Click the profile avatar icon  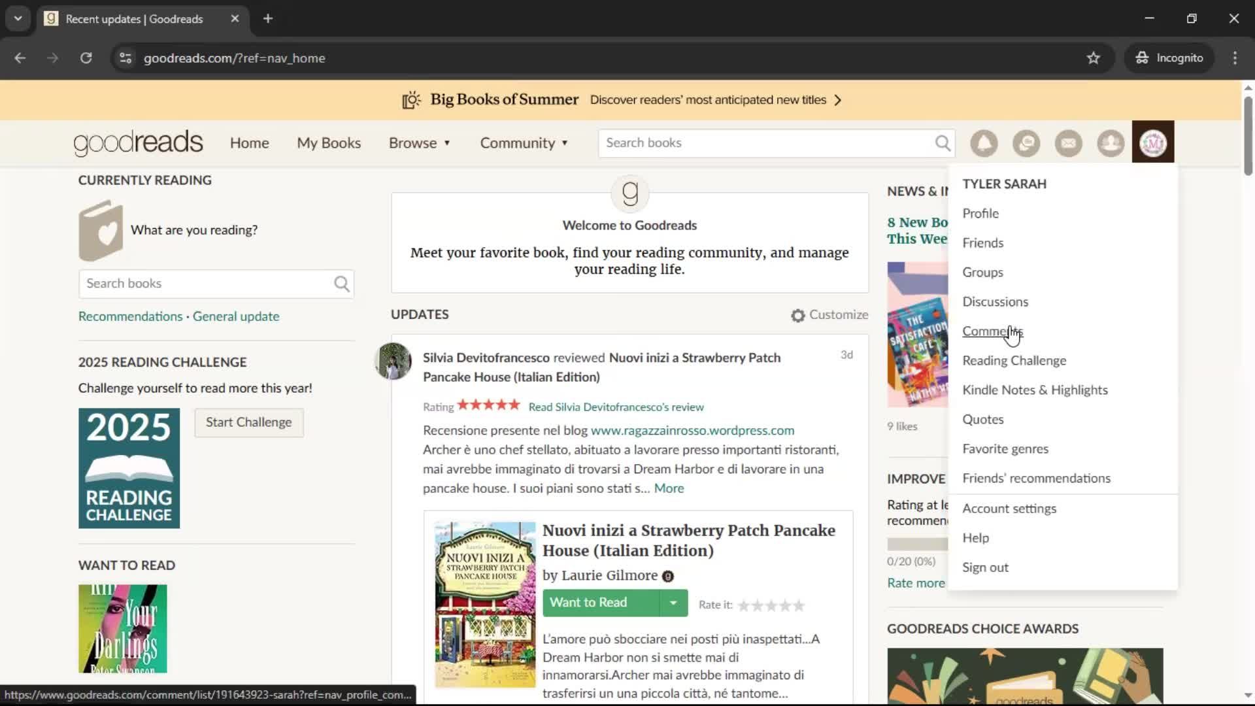[1153, 143]
